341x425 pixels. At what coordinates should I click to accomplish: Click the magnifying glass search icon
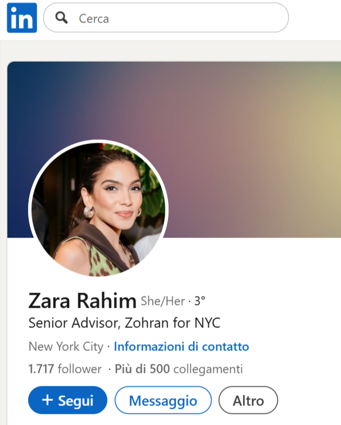pyautogui.click(x=61, y=18)
